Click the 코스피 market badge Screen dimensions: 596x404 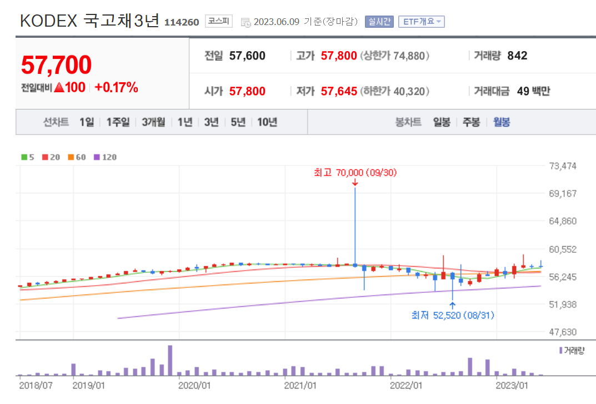point(218,21)
